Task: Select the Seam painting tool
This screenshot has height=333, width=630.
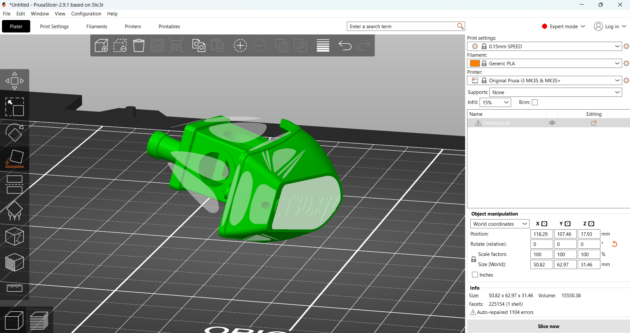Action: 14,236
